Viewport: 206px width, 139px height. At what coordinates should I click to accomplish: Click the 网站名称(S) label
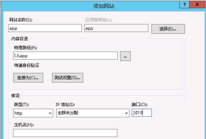click(x=21, y=20)
